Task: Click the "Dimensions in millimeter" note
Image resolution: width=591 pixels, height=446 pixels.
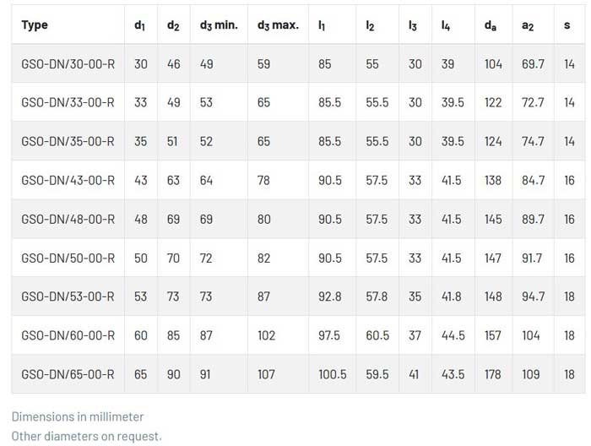Action: pos(78,416)
